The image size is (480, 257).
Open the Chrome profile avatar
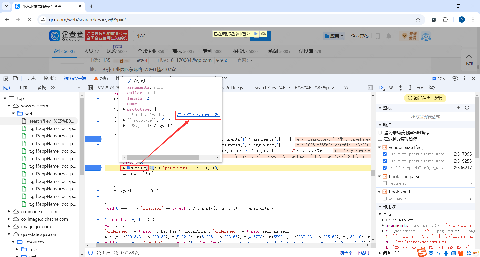[x=462, y=20]
